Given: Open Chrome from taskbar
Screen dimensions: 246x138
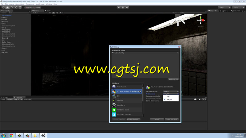Looking at the screenshot, I should tap(11, 136).
